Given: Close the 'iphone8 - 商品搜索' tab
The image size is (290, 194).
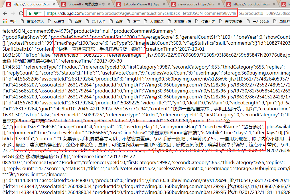Looking at the screenshot, I should point(109,4).
